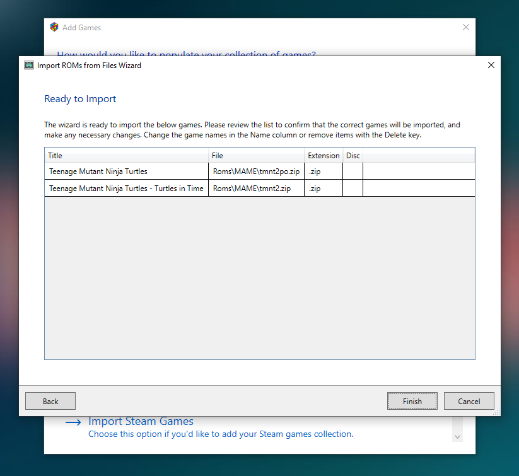Viewport: 519px width, 476px height.
Task: Select the Teenage Mutant Ninja Turtles title cell
Action: tap(127, 171)
